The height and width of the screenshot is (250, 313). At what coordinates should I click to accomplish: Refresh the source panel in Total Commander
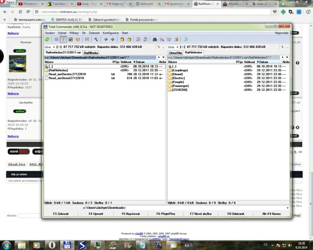47,40
